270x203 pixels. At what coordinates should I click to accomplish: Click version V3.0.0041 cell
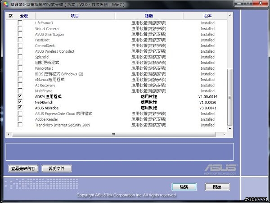tap(207, 108)
